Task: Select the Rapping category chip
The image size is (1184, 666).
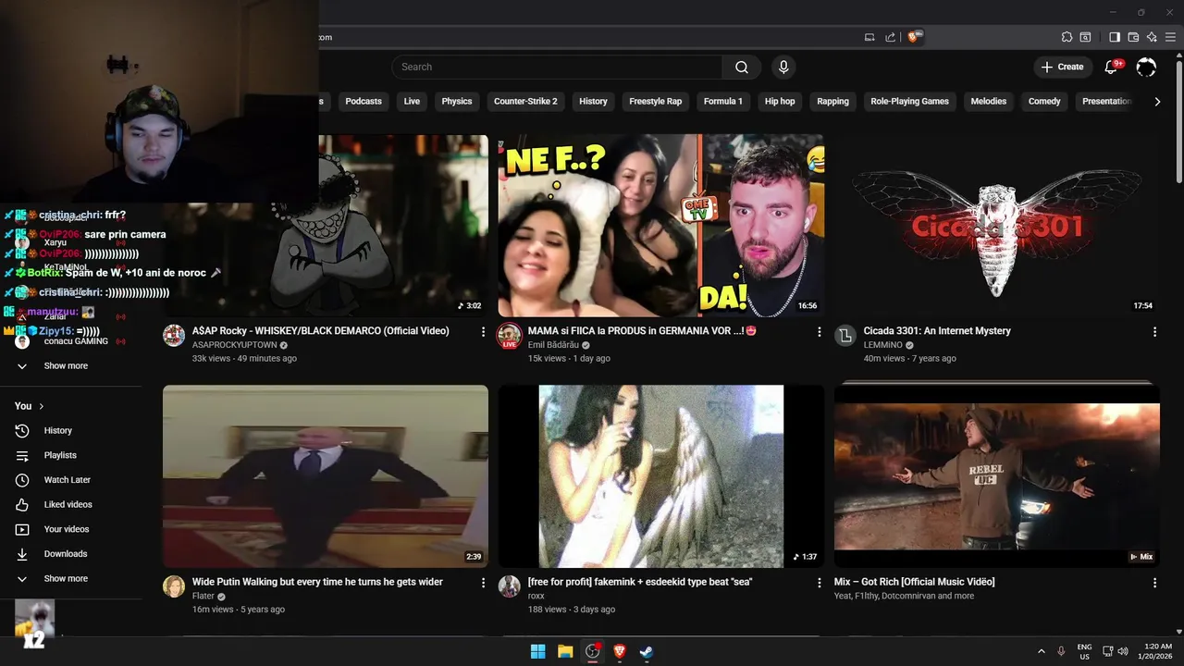Action: tap(832, 102)
